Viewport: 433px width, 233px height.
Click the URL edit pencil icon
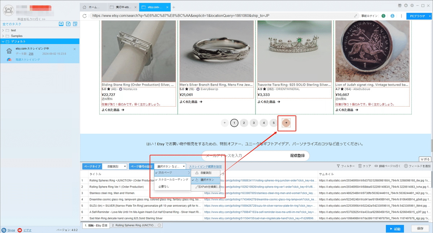(x=355, y=16)
